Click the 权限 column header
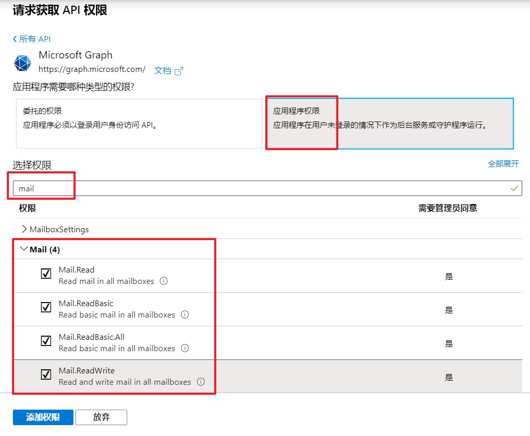 pyautogui.click(x=27, y=208)
